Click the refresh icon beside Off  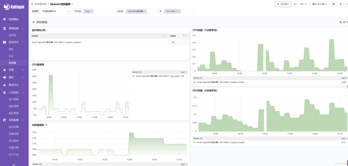295,4
